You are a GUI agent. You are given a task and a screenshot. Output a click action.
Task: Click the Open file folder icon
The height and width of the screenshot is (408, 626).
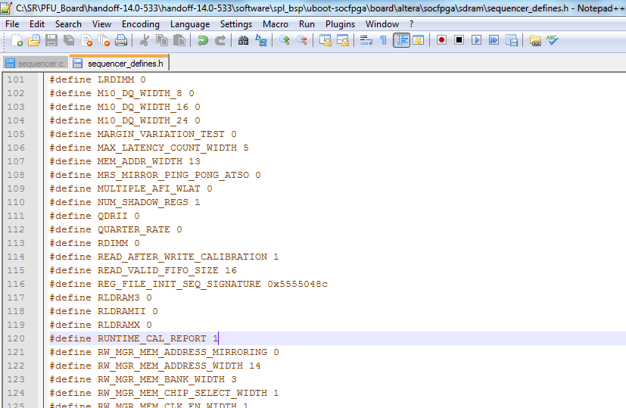(33, 40)
